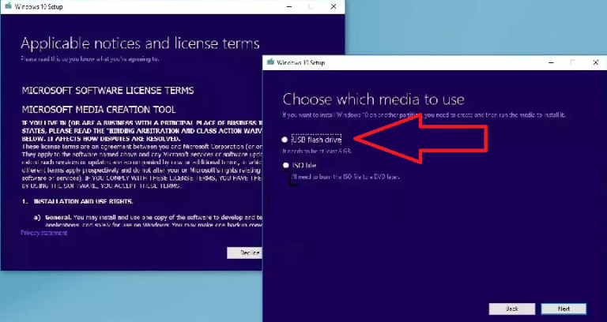Click 'INSTALLATION AND USE RIGHTS' section heading
This screenshot has height=322, width=607.
(x=83, y=202)
